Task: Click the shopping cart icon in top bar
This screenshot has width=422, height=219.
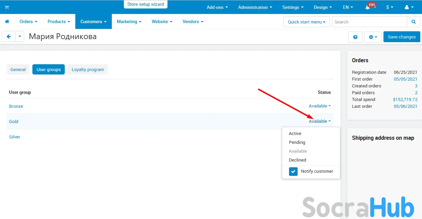Action: tap(7, 7)
